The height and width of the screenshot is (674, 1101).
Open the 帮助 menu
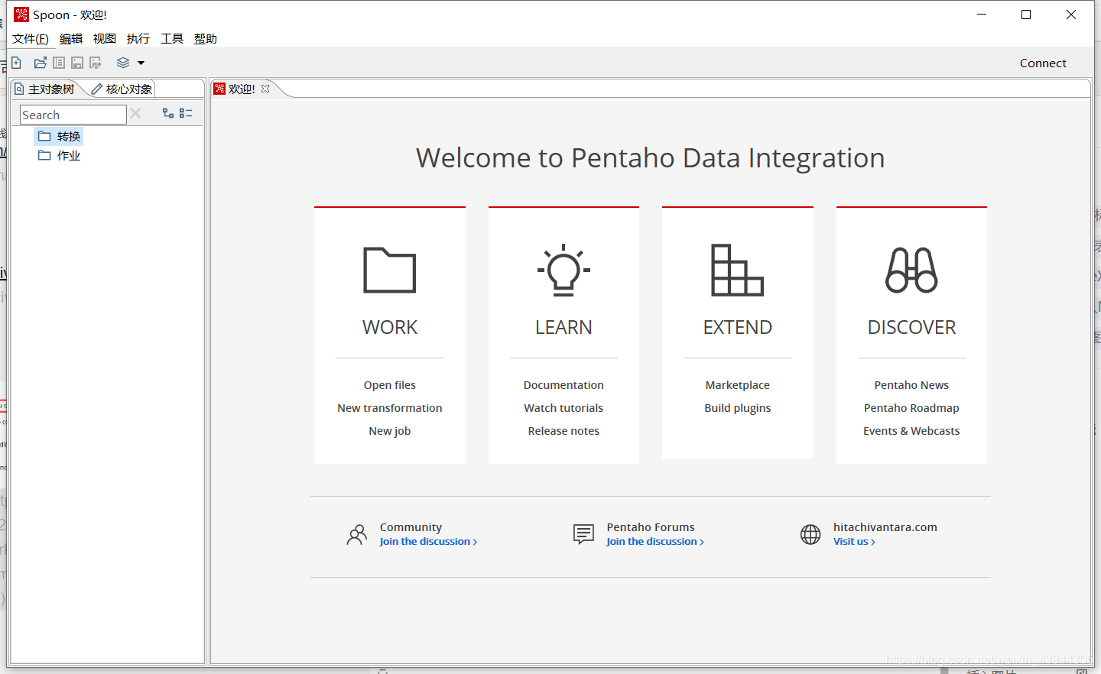point(206,39)
